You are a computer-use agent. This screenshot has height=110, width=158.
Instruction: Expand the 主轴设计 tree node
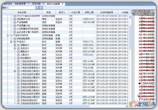[x=15, y=45]
